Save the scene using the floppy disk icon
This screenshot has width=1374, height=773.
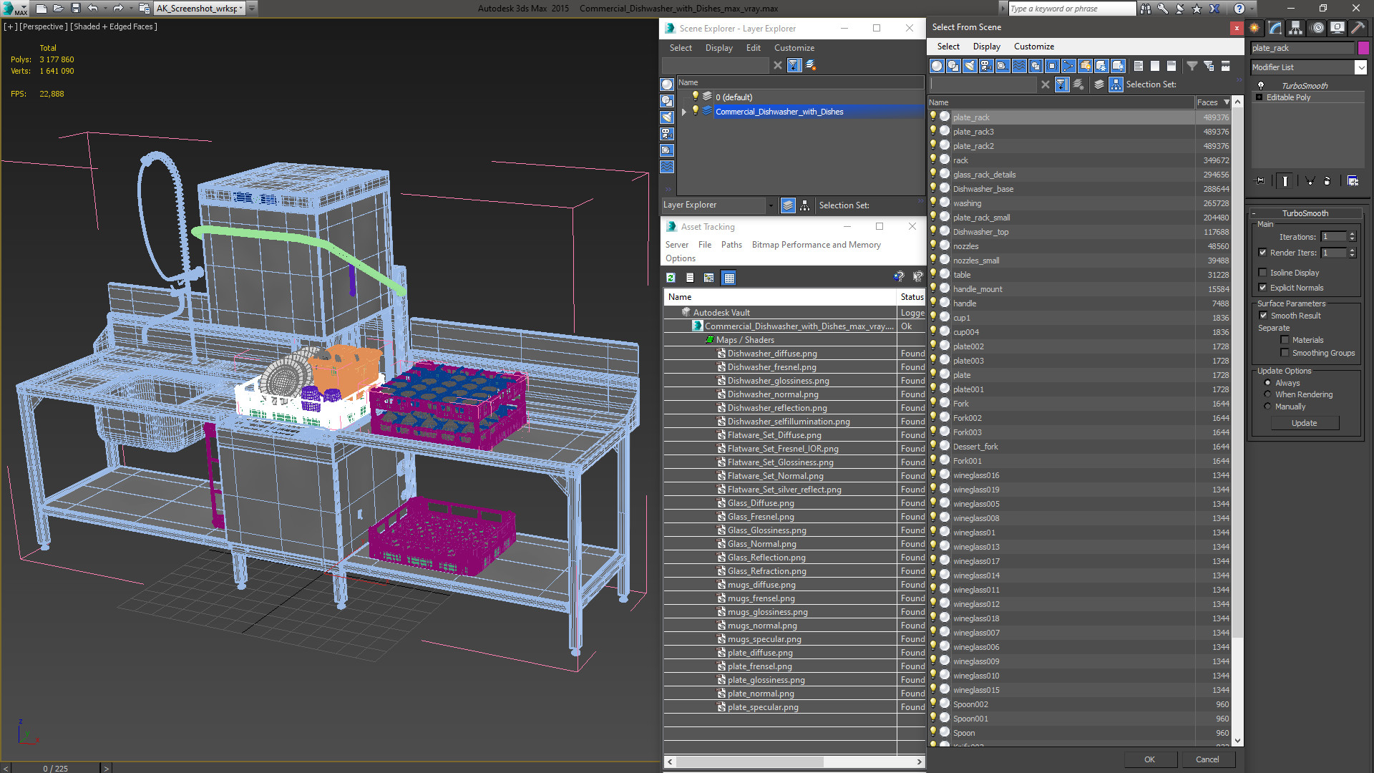pos(75,9)
